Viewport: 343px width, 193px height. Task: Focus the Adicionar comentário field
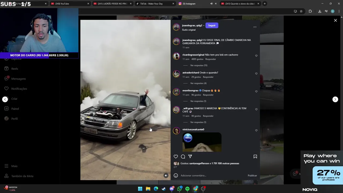tap(213, 176)
